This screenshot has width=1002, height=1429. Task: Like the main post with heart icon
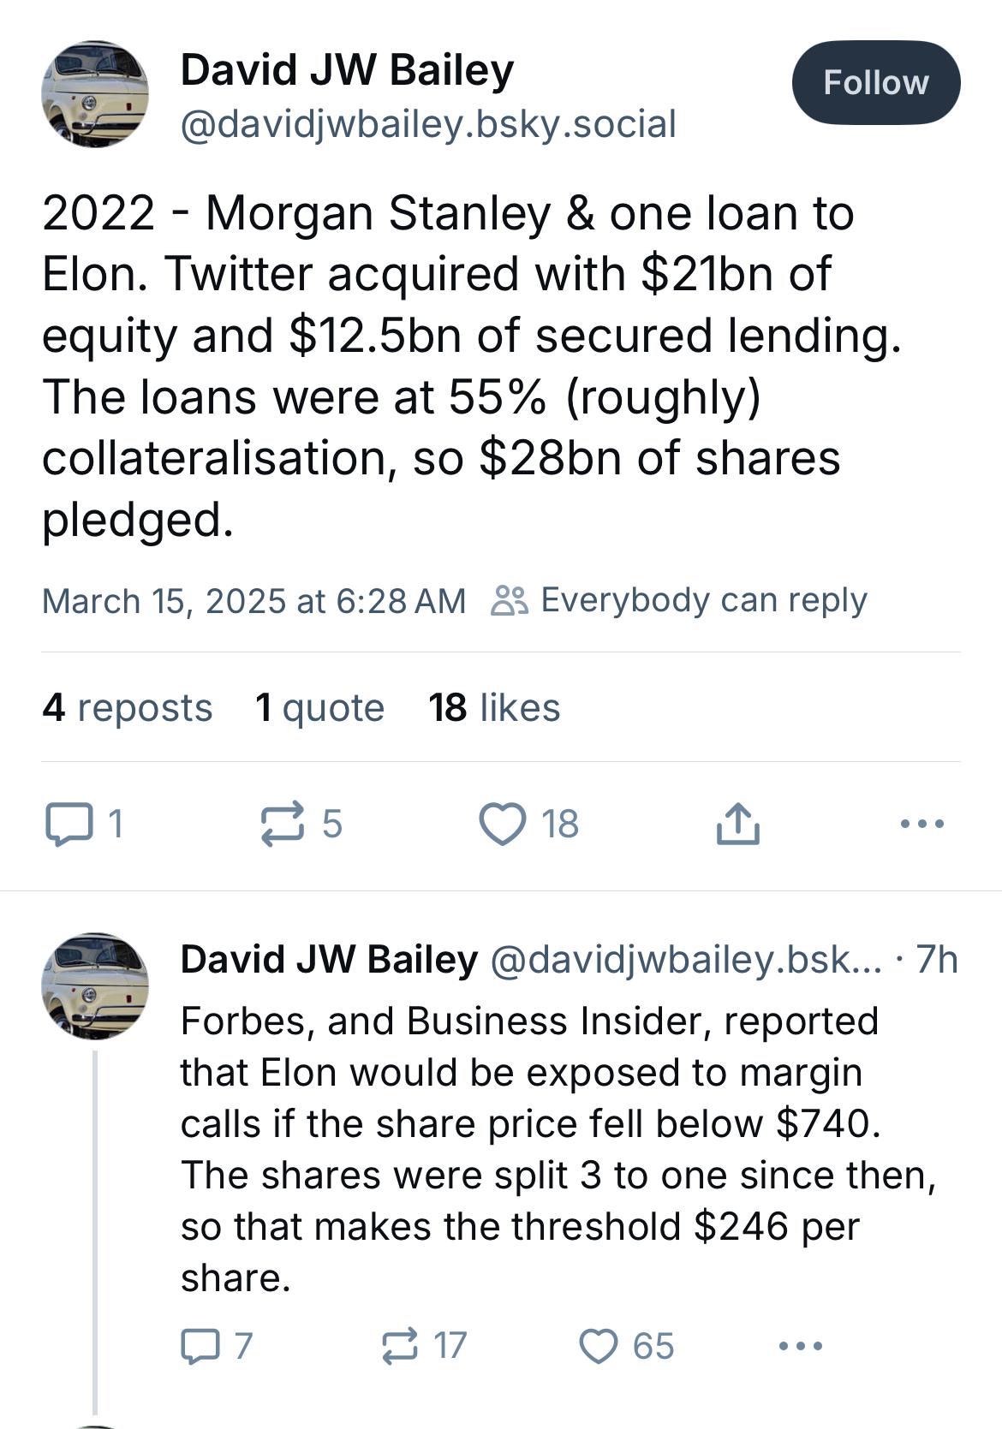503,824
